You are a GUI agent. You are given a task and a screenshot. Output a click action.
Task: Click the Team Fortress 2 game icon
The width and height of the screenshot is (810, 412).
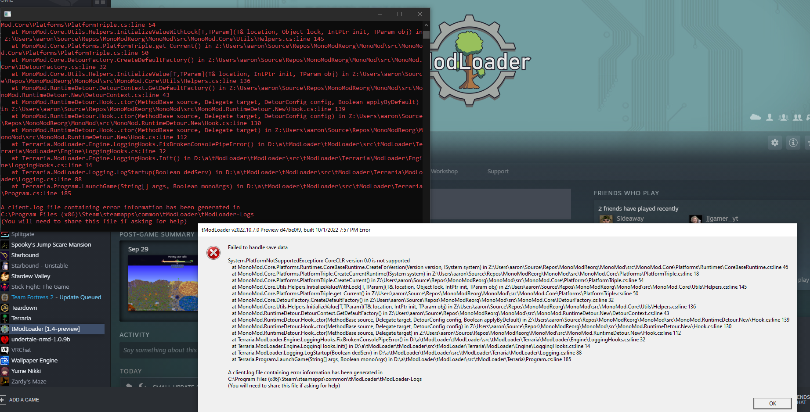pyautogui.click(x=5, y=297)
